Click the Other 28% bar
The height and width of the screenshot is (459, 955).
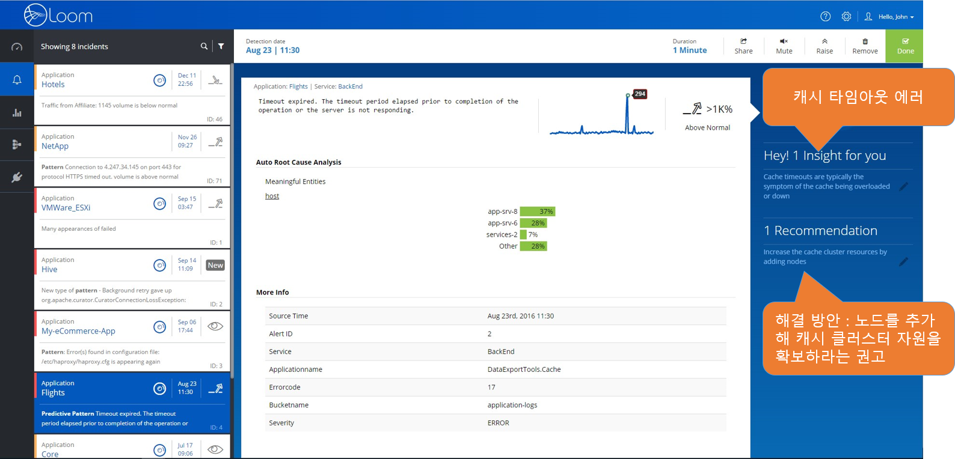pyautogui.click(x=533, y=246)
